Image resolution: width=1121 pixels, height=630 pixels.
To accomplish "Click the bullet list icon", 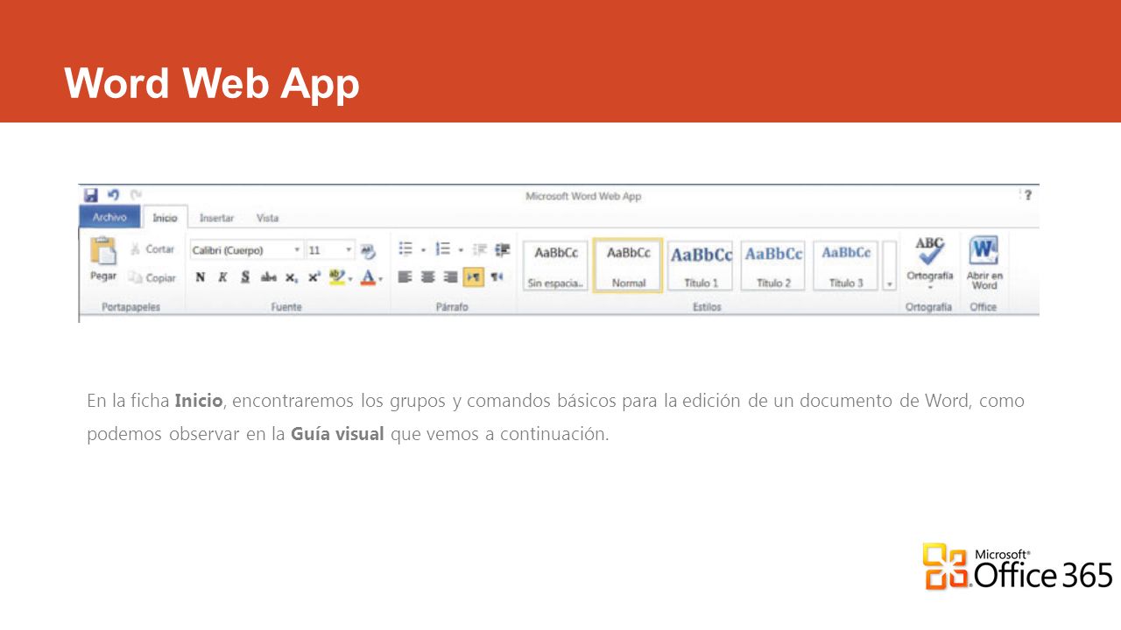I will click(x=405, y=249).
